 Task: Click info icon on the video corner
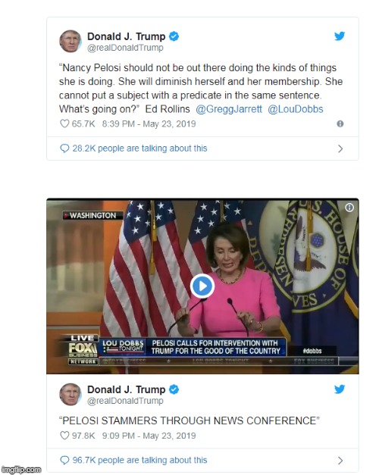click(349, 208)
